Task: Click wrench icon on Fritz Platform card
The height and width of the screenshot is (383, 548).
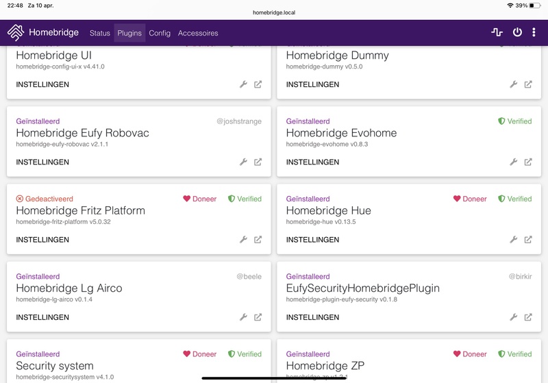Action: pos(243,239)
